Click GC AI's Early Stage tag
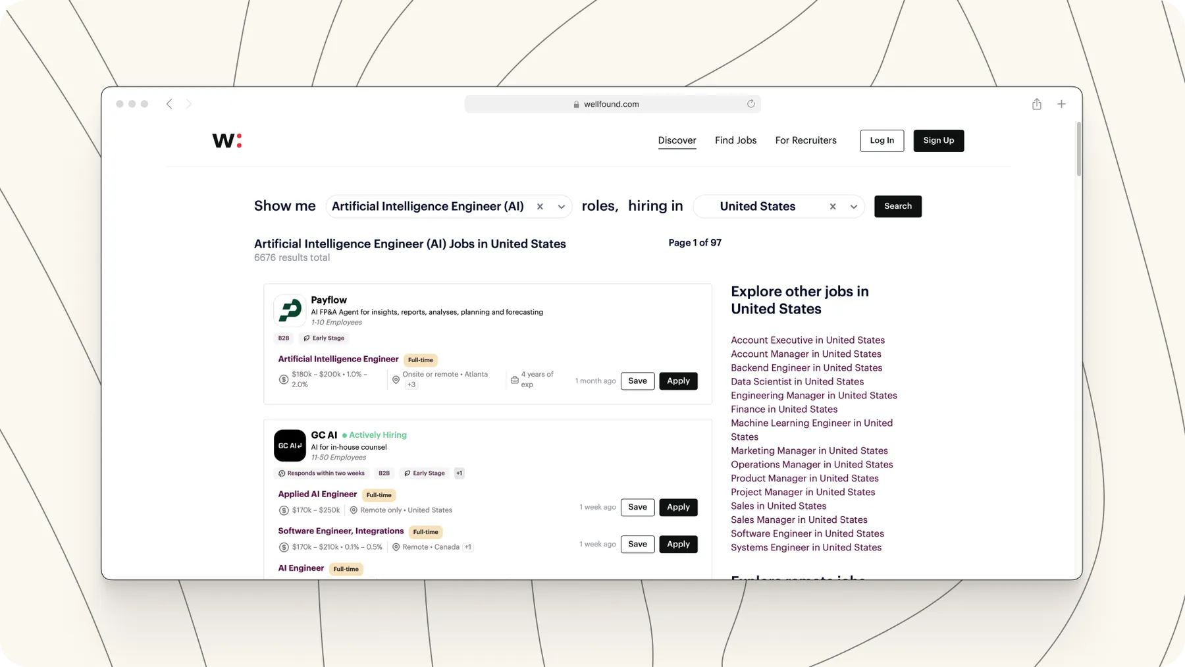The height and width of the screenshot is (667, 1185). pos(425,473)
